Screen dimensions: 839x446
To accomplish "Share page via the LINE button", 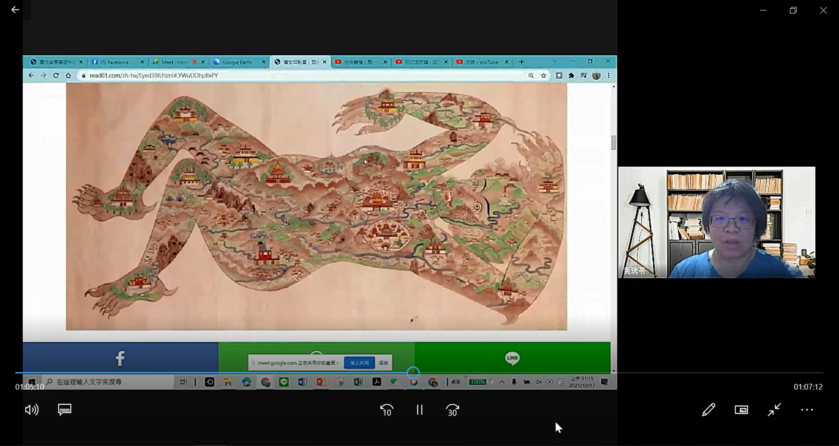I will pyautogui.click(x=512, y=358).
